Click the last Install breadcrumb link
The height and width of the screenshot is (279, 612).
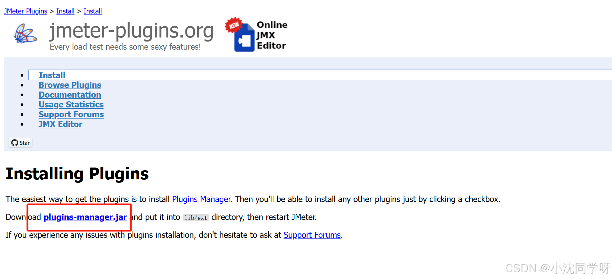[x=93, y=11]
